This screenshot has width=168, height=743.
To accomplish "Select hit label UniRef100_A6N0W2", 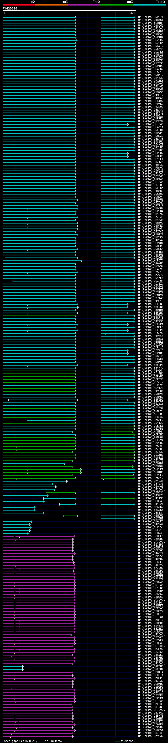I will pyautogui.click(x=151, y=516).
